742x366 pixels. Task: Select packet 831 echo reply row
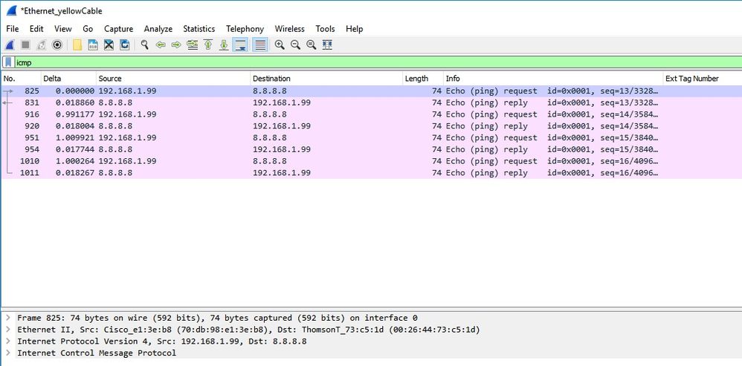[372, 102]
